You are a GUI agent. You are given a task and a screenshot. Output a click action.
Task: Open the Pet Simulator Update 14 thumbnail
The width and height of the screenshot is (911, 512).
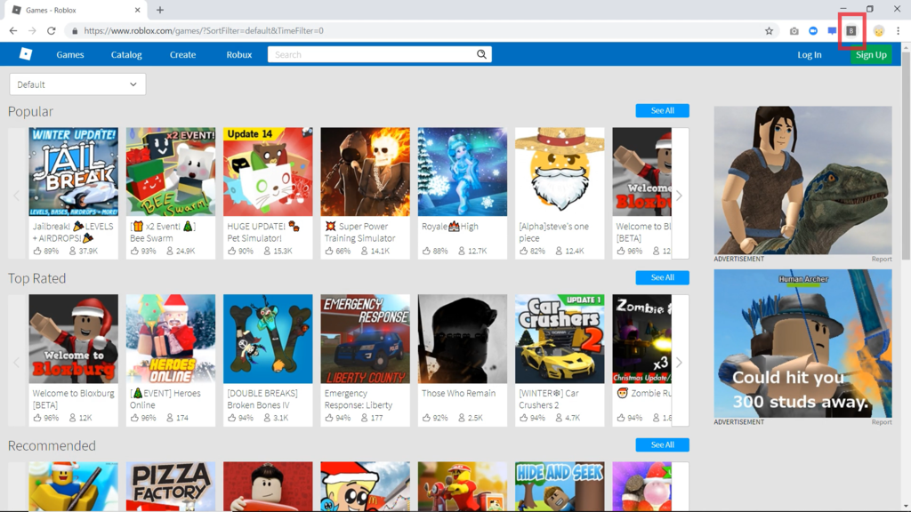[x=268, y=172]
